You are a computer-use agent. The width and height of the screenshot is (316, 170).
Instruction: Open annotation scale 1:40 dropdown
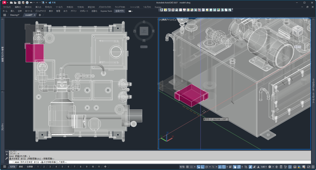tap(263, 167)
